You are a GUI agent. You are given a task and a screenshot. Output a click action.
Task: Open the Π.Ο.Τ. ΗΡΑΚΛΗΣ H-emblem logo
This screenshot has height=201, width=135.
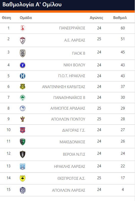23,76
